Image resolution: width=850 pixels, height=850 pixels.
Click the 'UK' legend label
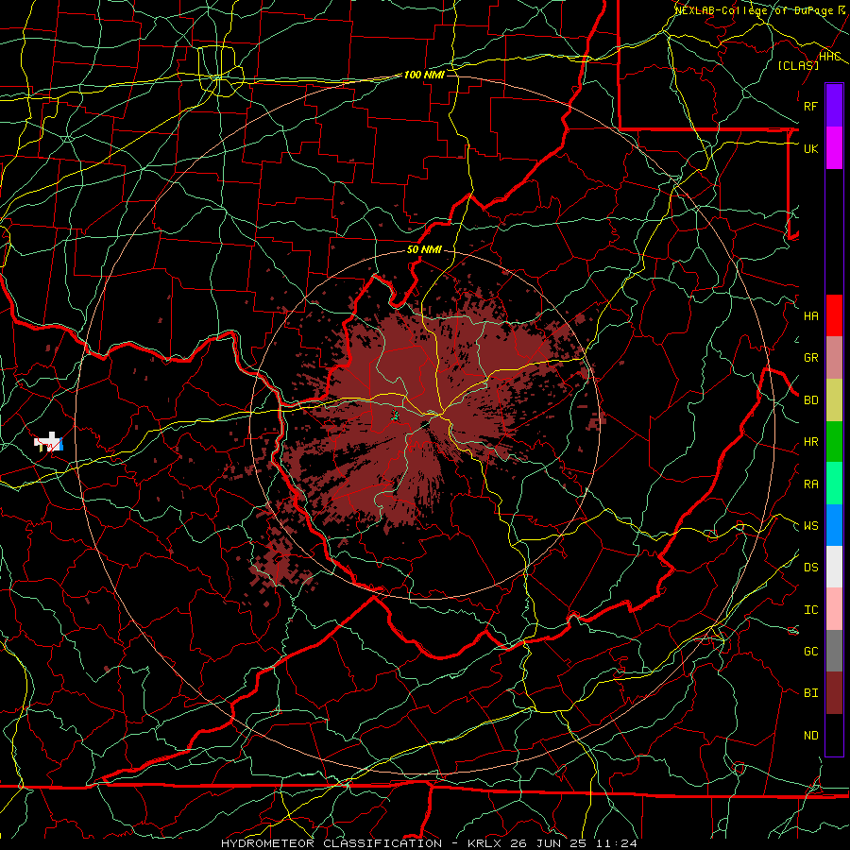(810, 148)
